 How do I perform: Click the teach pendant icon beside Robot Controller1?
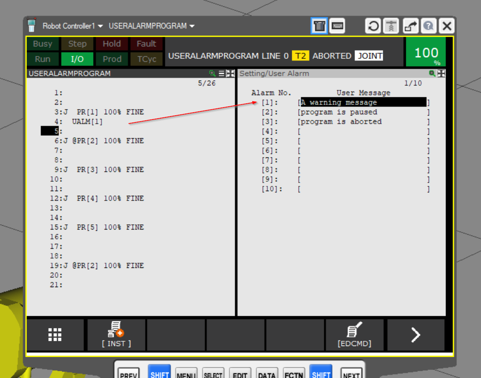31,26
